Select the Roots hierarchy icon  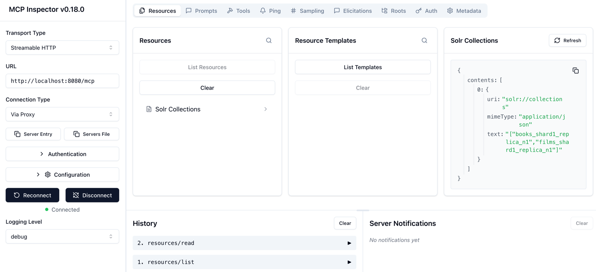coord(384,11)
